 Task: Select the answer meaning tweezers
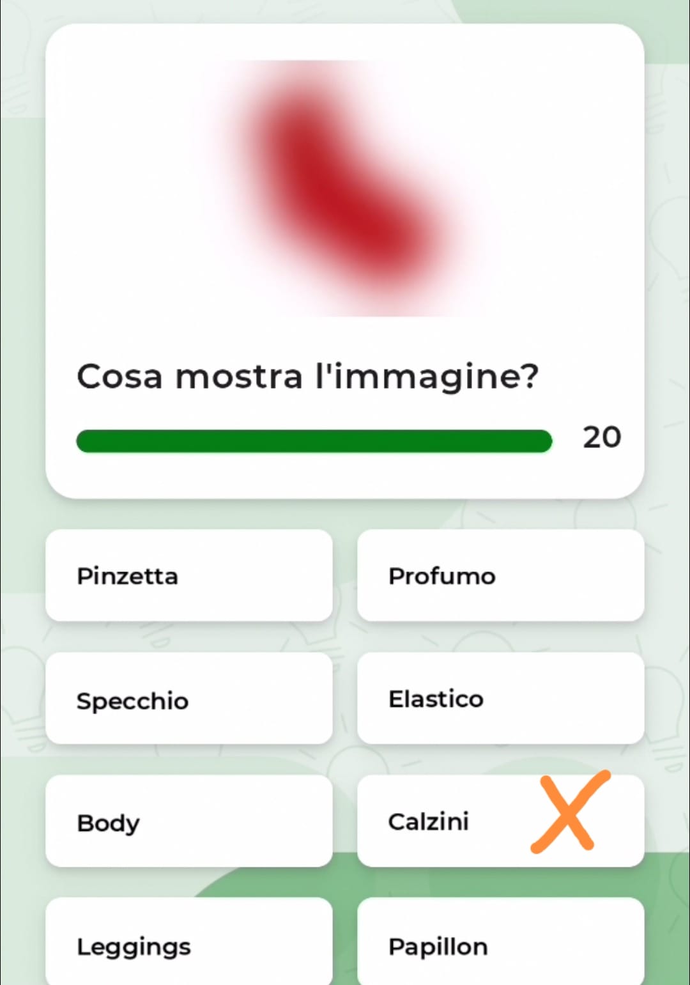(x=189, y=575)
